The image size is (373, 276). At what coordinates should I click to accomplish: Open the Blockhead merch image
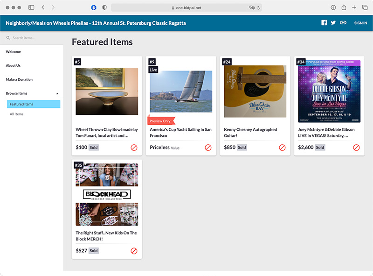[107, 194]
